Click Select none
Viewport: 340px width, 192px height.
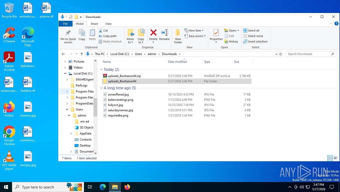(x=253, y=36)
